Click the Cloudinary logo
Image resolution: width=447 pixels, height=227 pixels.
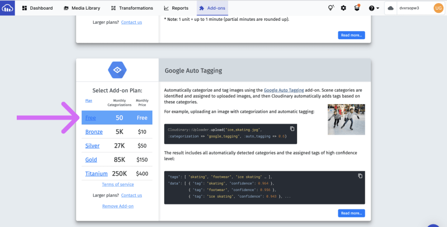8,8
